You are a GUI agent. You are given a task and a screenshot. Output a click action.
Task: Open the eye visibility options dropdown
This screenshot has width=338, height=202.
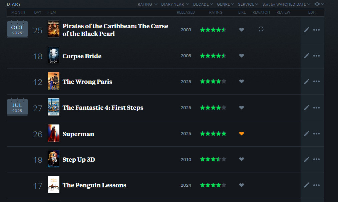tap(319, 4)
